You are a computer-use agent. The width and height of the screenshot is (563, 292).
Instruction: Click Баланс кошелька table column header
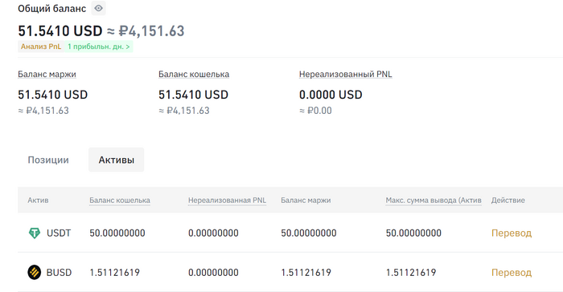pos(120,201)
